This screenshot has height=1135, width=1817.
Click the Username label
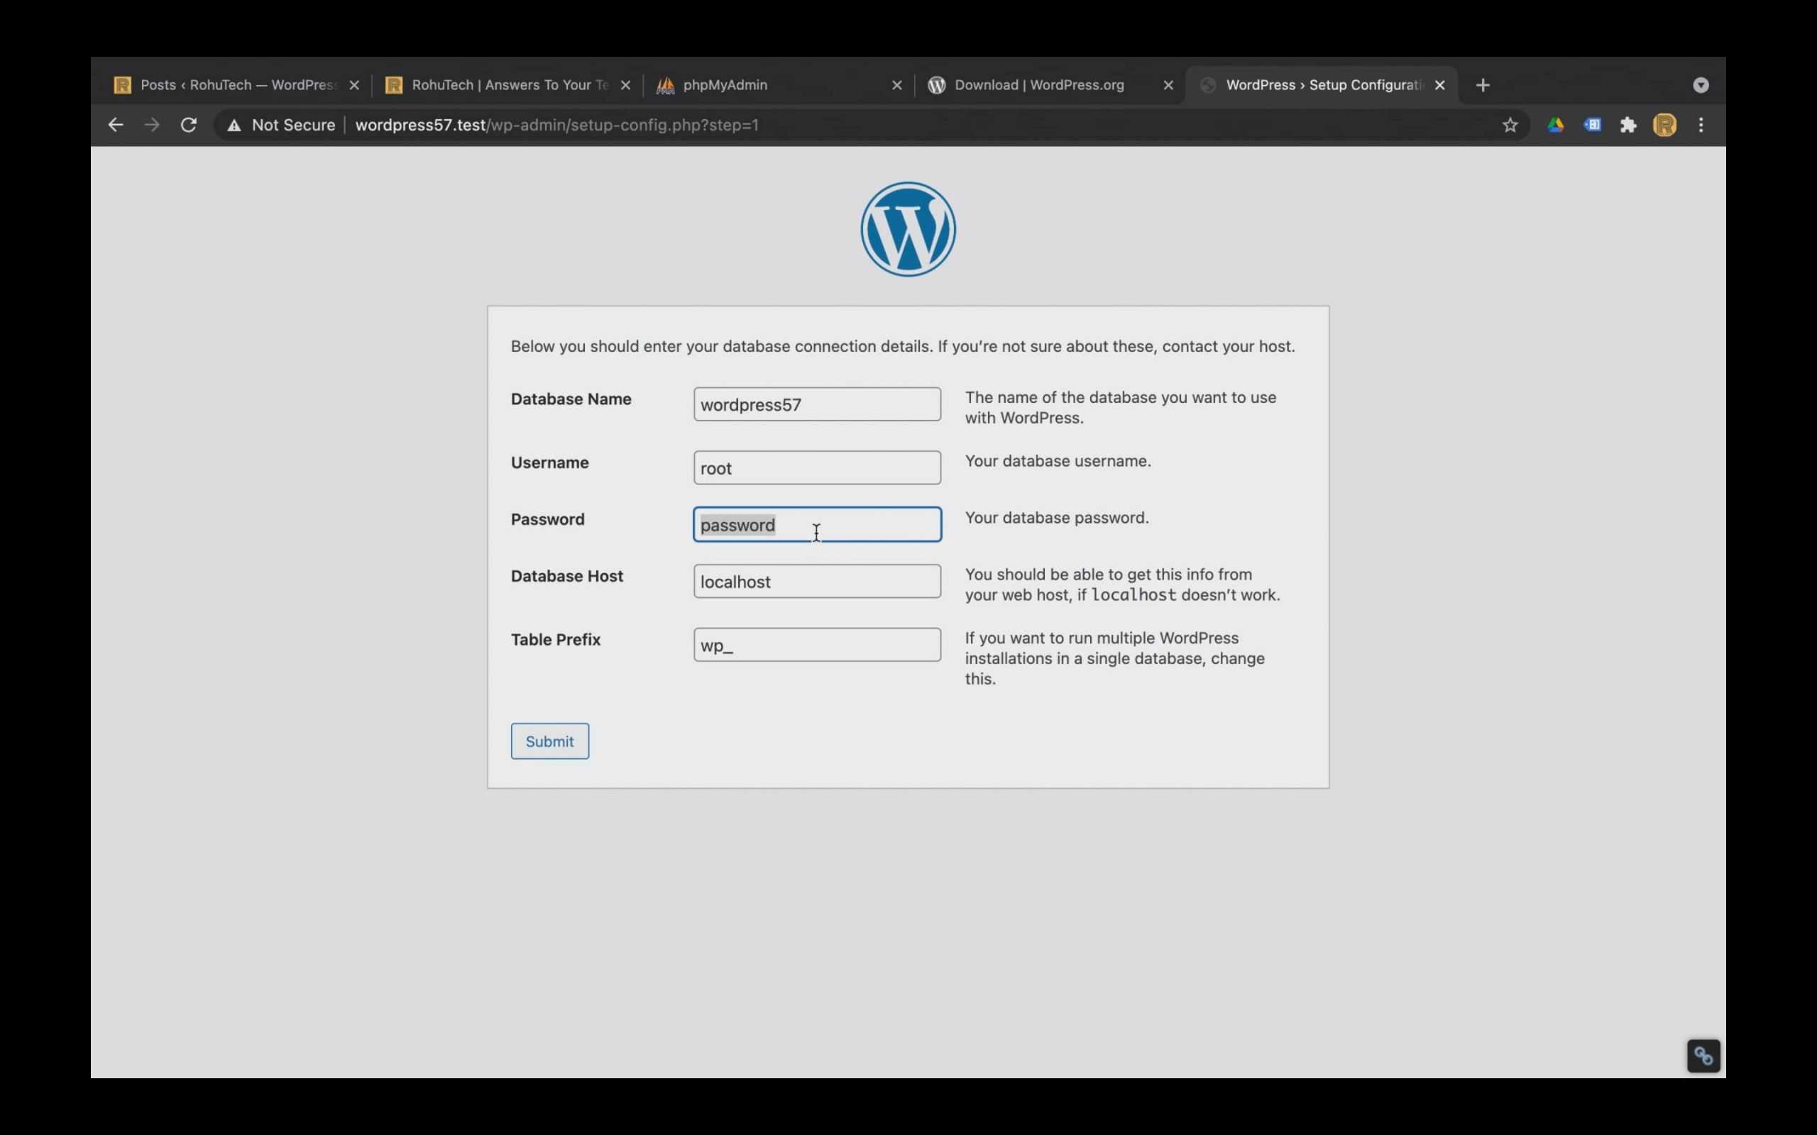549,463
